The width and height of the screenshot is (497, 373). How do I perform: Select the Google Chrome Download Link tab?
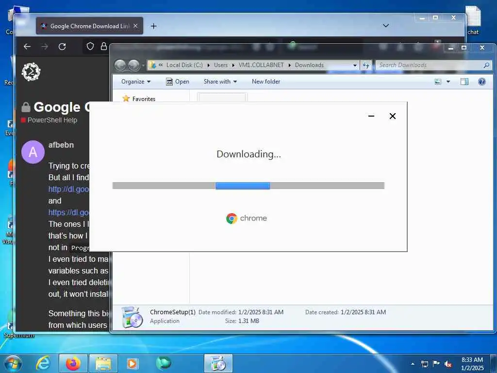[x=89, y=26]
